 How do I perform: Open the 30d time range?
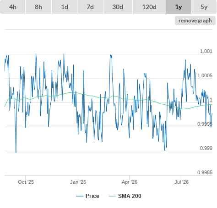point(118,7)
